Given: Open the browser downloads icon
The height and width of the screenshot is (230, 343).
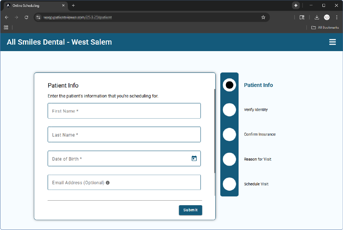Looking at the screenshot, I should point(317,17).
